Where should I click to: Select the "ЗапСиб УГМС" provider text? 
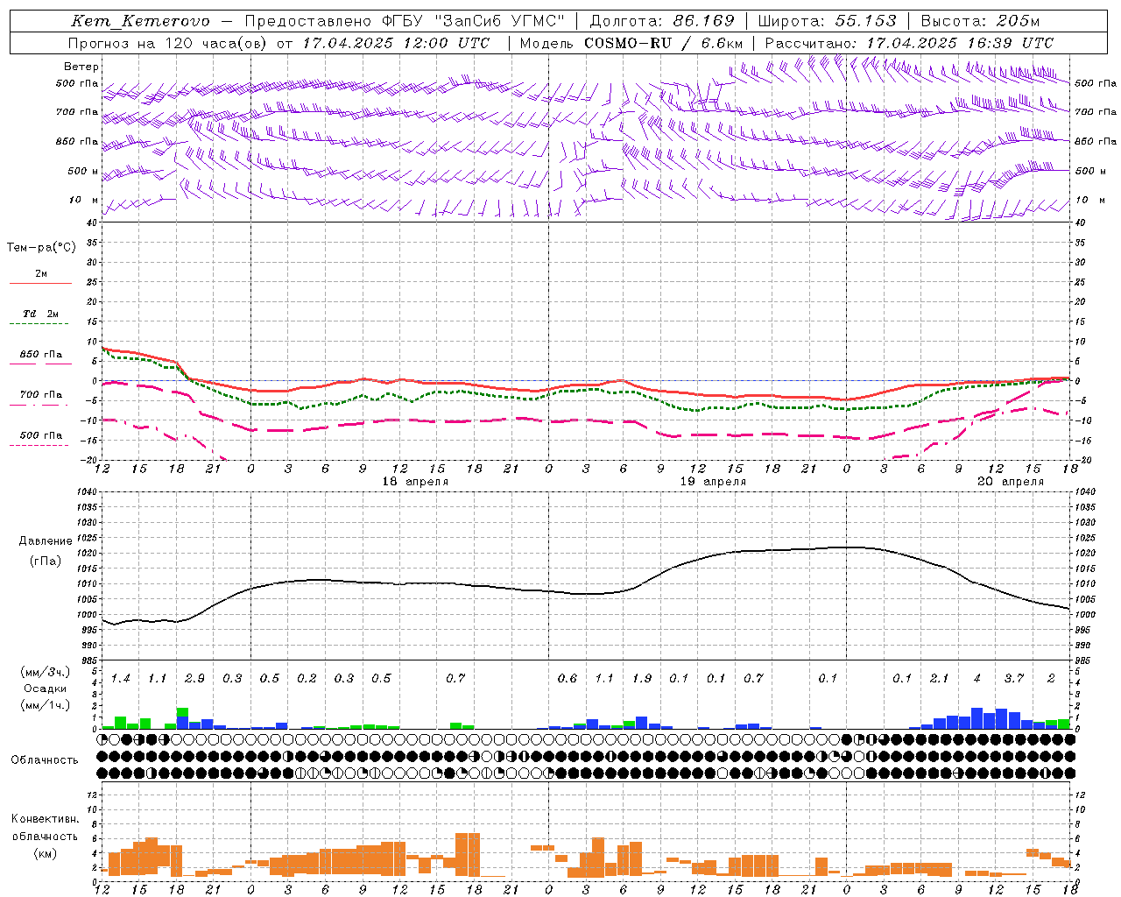pos(499,21)
